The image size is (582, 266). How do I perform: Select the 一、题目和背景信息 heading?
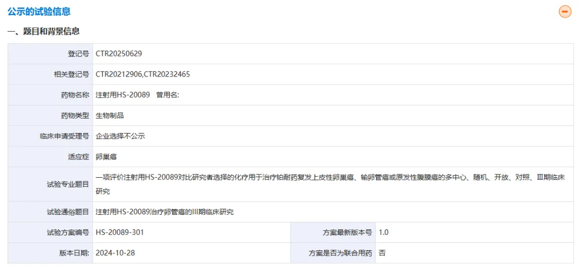44,31
